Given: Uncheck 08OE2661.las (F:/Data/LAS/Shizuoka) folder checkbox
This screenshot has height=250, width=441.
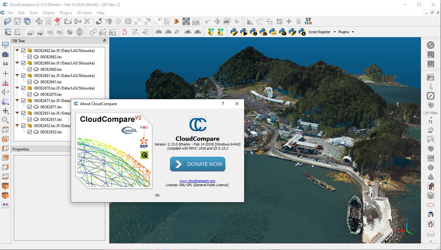Looking at the screenshot, I should pos(24,75).
